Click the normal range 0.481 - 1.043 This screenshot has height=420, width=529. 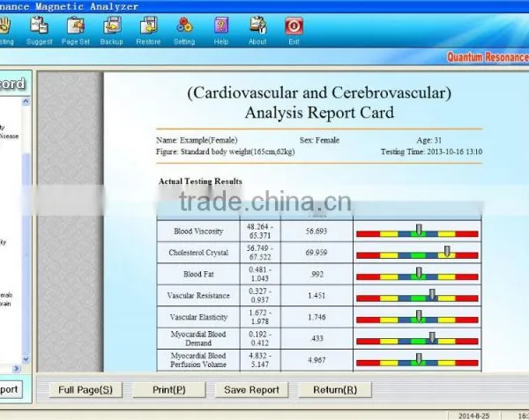(260, 274)
